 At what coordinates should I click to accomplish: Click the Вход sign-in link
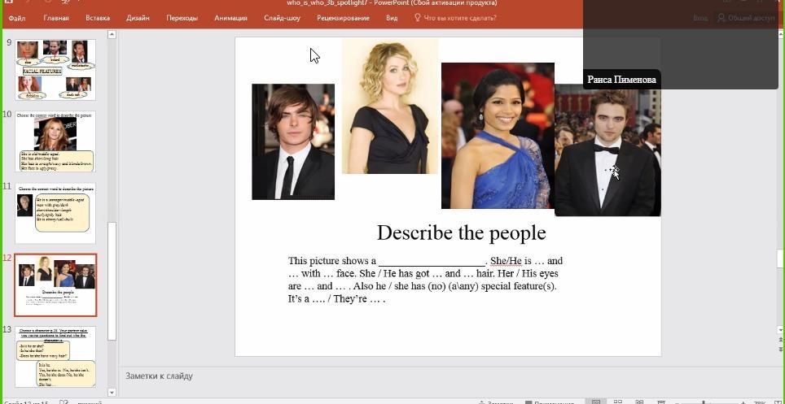700,18
